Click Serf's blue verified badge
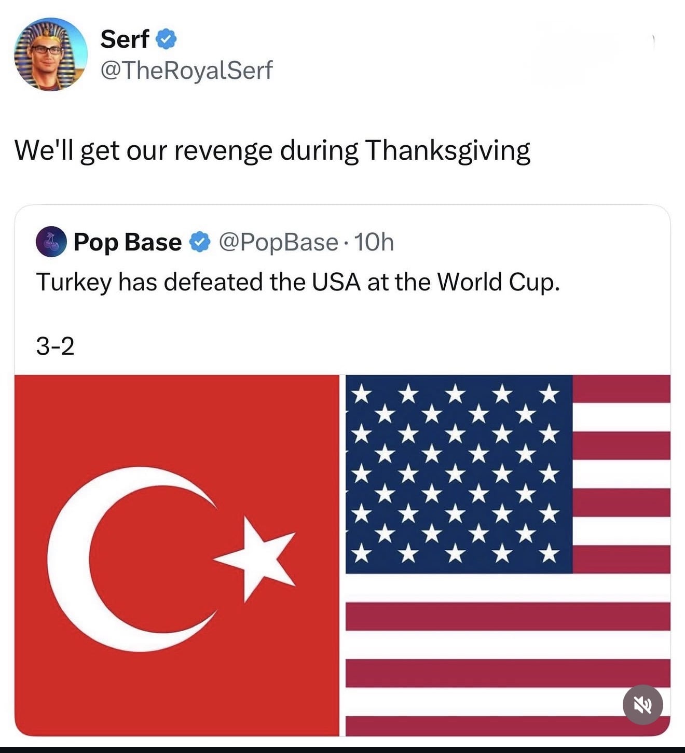 click(166, 39)
